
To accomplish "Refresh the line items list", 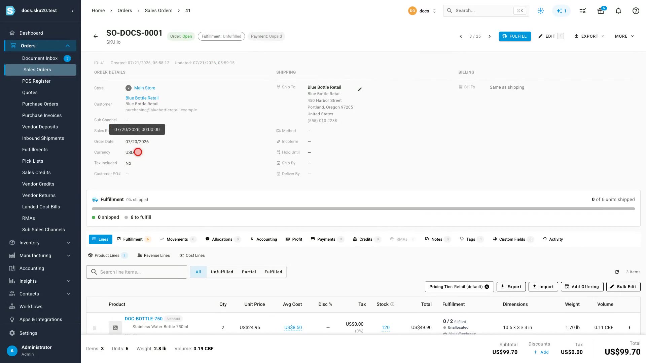I will point(617,272).
